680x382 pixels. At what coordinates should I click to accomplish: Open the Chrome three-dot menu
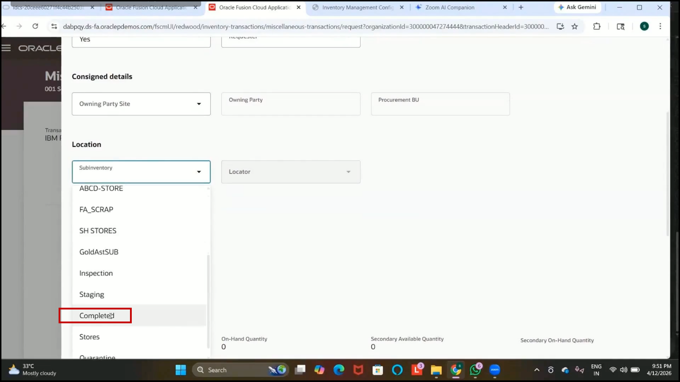click(x=660, y=26)
